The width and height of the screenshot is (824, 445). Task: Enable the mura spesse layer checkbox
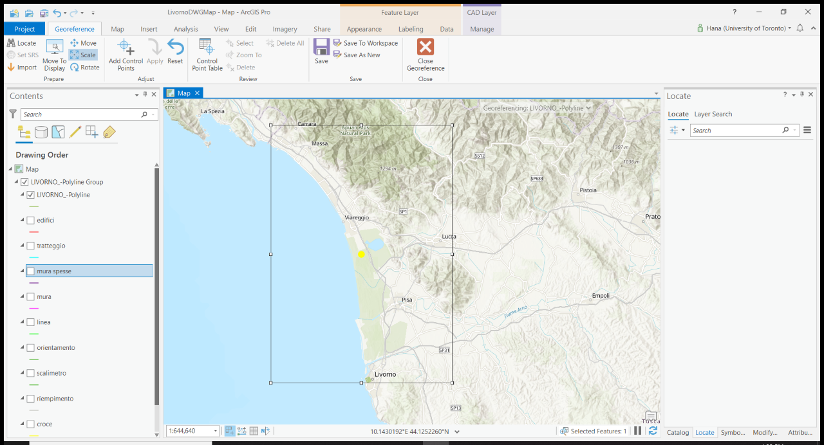(30, 271)
